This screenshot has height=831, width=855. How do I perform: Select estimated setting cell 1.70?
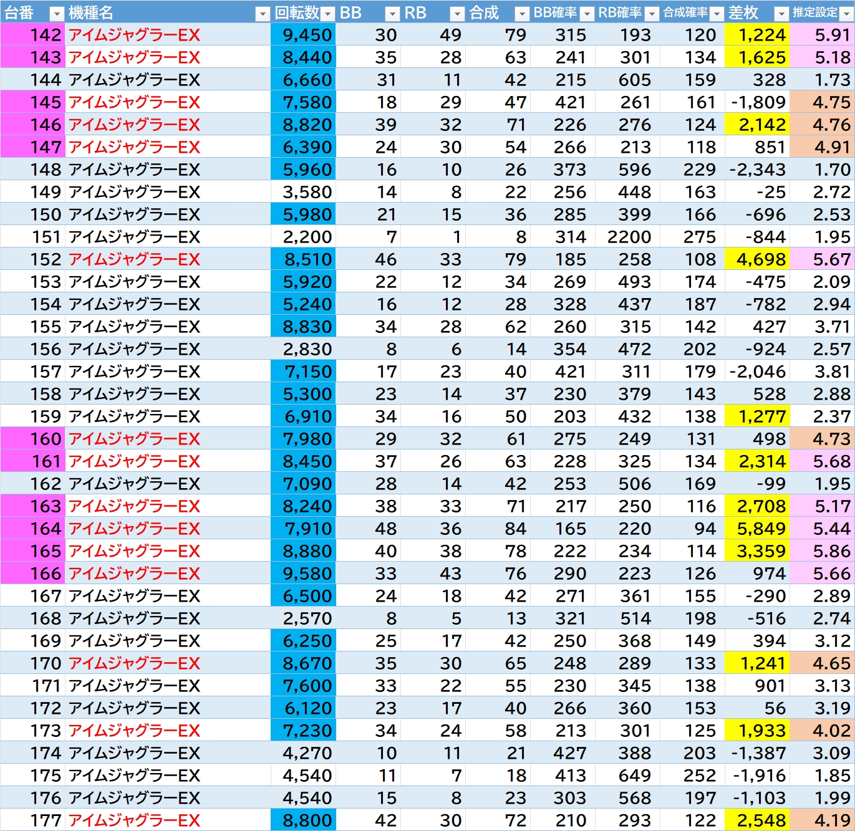coord(822,170)
